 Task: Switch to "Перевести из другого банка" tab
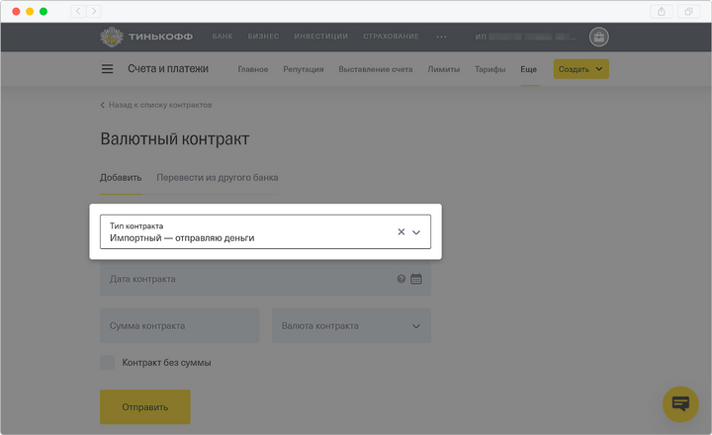point(217,178)
